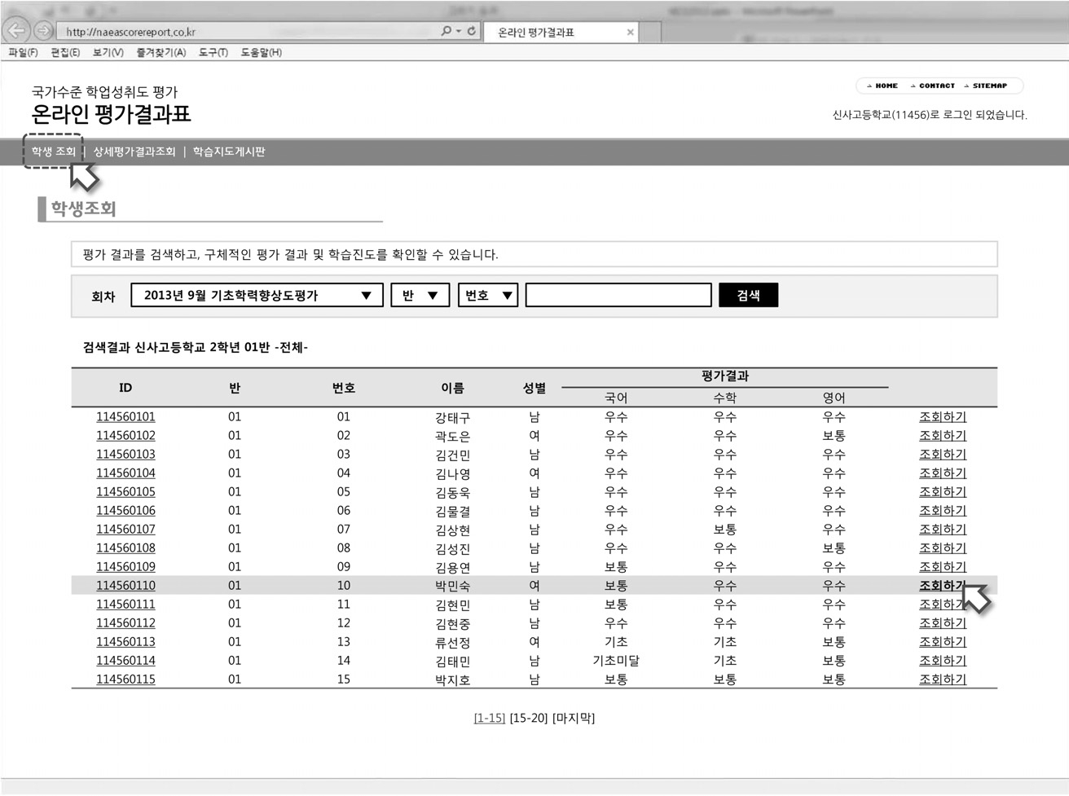
Task: Open student ID 114560105 link
Action: [x=125, y=492]
